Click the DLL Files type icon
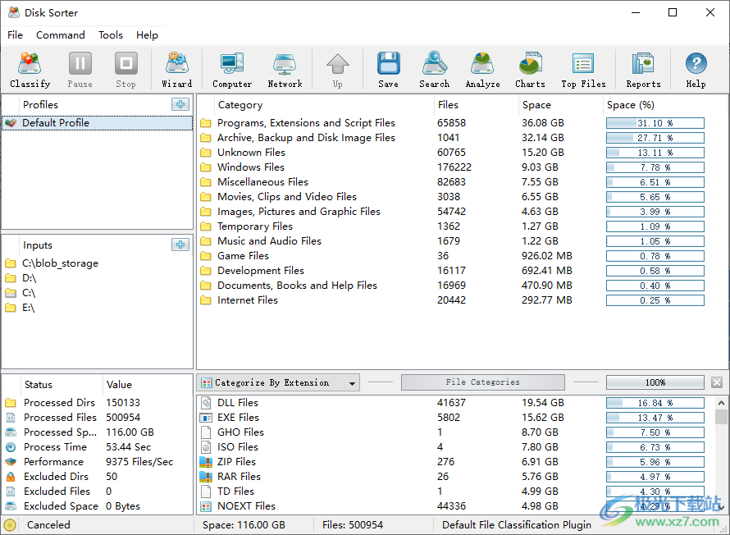This screenshot has height=535, width=730. [x=206, y=403]
